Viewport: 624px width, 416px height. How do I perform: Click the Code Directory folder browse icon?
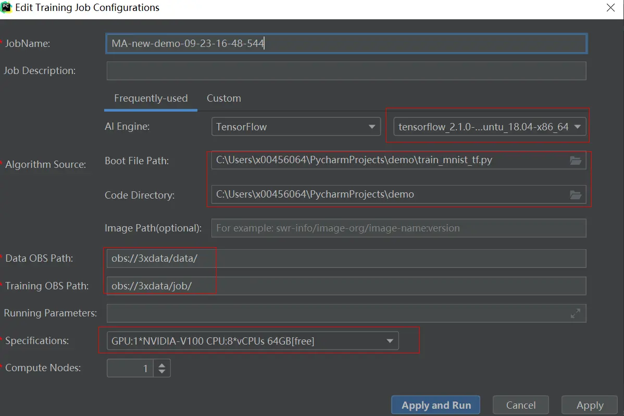[575, 195]
